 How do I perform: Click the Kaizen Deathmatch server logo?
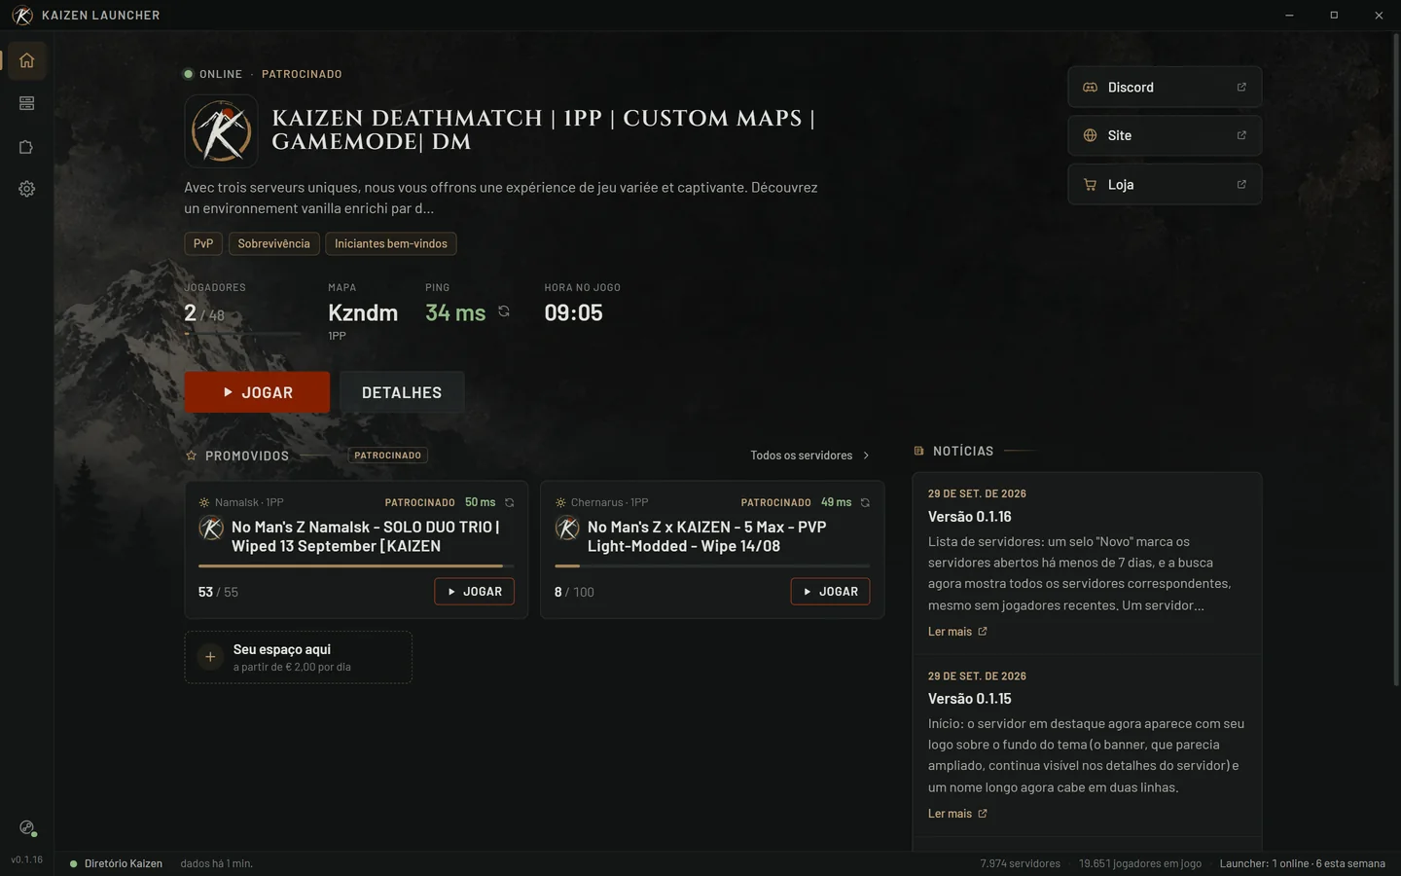point(221,130)
